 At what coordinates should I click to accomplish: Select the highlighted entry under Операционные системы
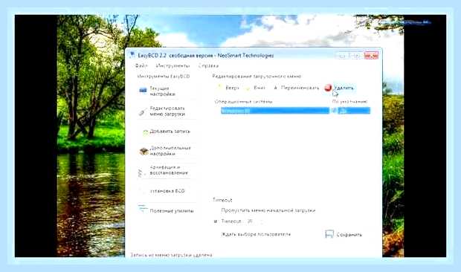click(275, 111)
